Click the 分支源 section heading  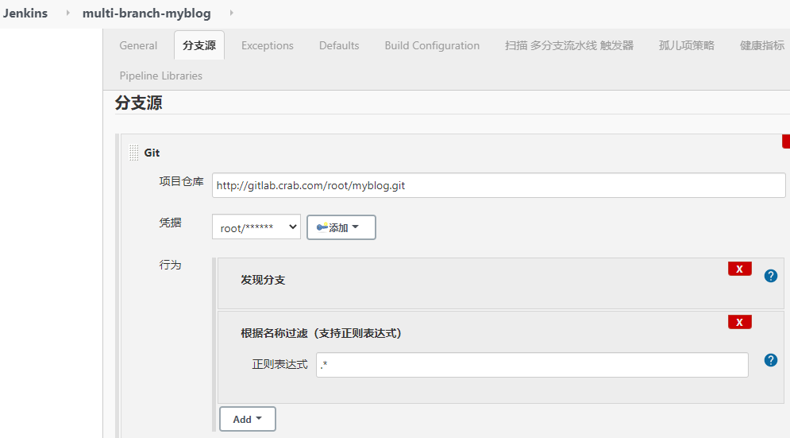click(139, 103)
